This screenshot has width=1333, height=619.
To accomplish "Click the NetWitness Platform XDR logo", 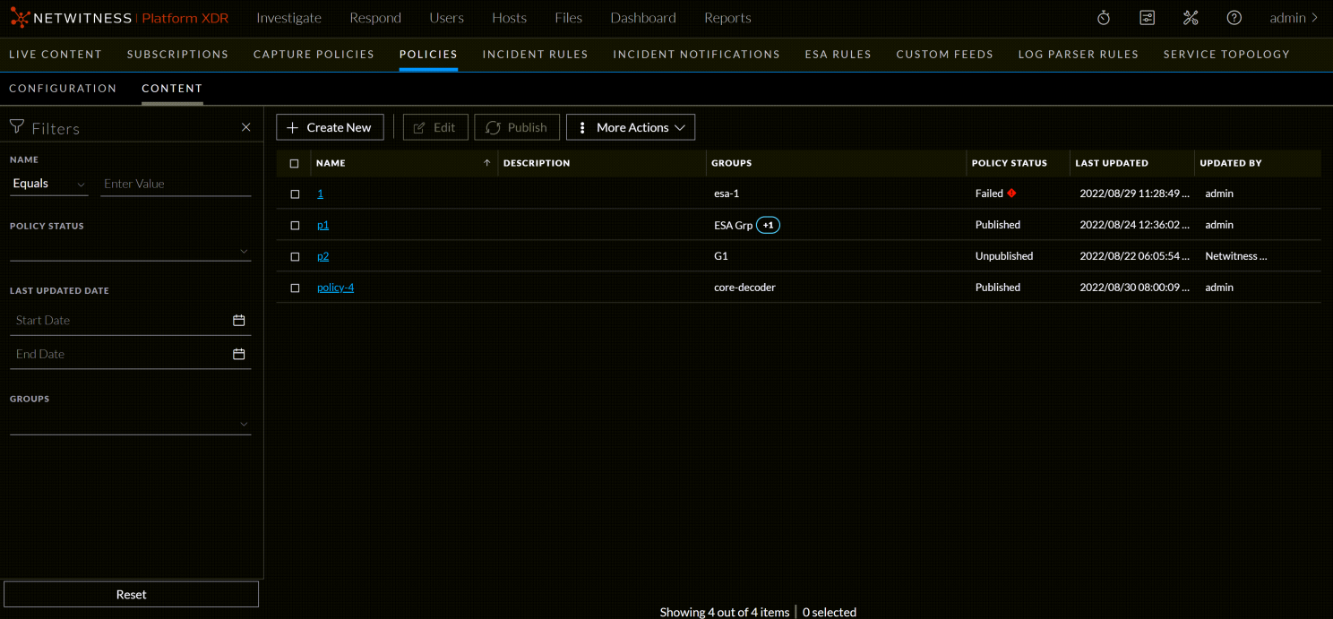I will [116, 17].
